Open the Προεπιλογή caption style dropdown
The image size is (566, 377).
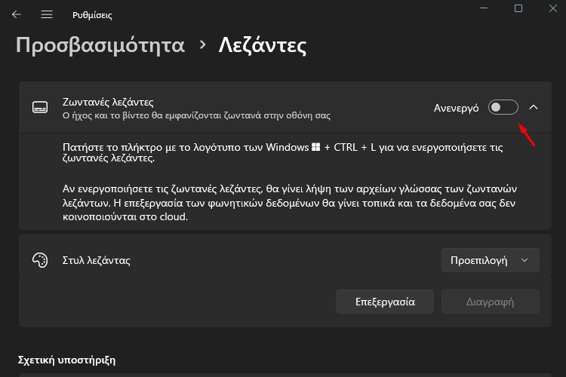point(490,260)
